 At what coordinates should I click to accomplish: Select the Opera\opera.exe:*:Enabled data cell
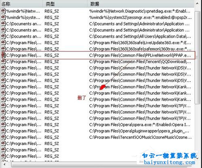(x=140, y=125)
